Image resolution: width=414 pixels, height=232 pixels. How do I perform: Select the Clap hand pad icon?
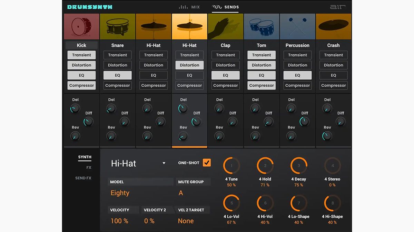pos(225,26)
